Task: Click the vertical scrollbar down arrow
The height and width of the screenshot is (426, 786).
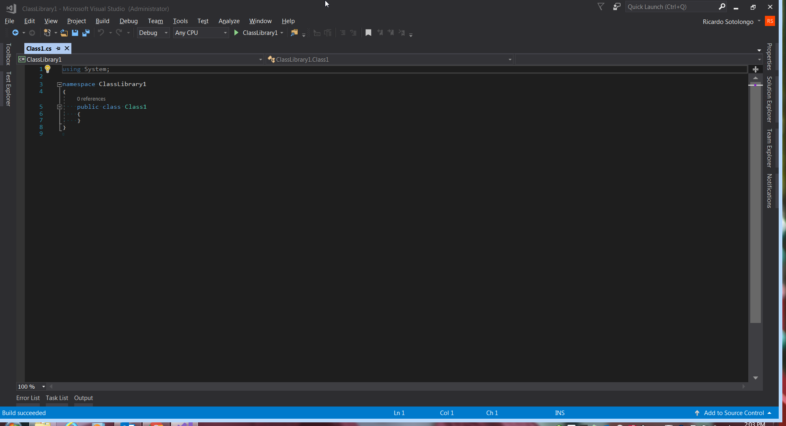Action: tap(755, 378)
